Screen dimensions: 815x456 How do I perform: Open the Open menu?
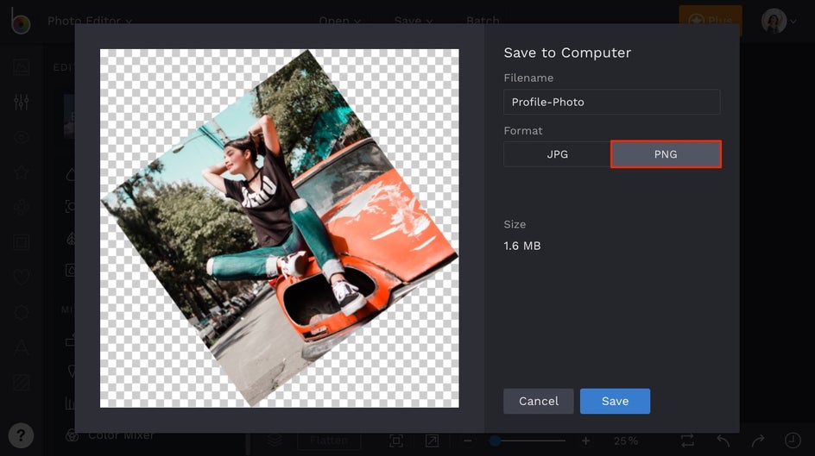pos(340,21)
